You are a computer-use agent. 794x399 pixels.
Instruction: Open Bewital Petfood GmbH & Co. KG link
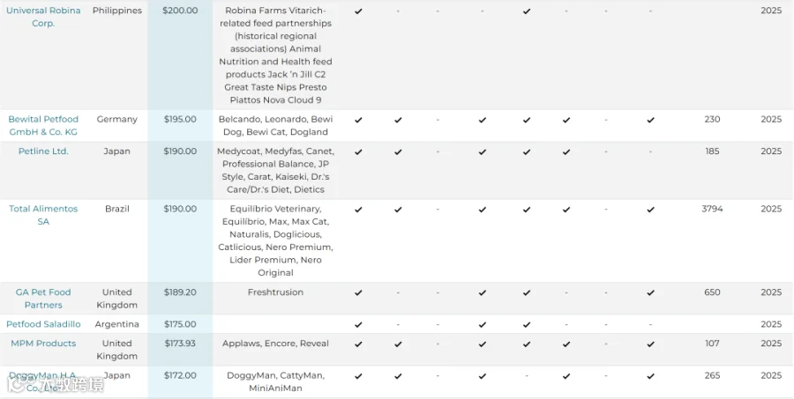point(43,125)
